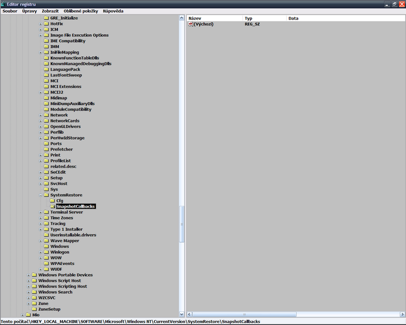Viewport: 406px width, 325px height.
Task: Click tree scrollbar up arrow
Action: point(182,18)
